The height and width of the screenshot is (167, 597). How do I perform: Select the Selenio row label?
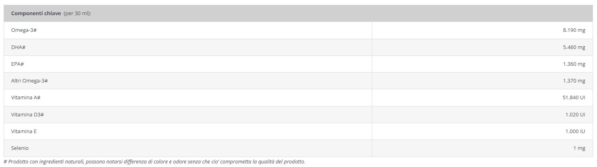click(x=20, y=148)
